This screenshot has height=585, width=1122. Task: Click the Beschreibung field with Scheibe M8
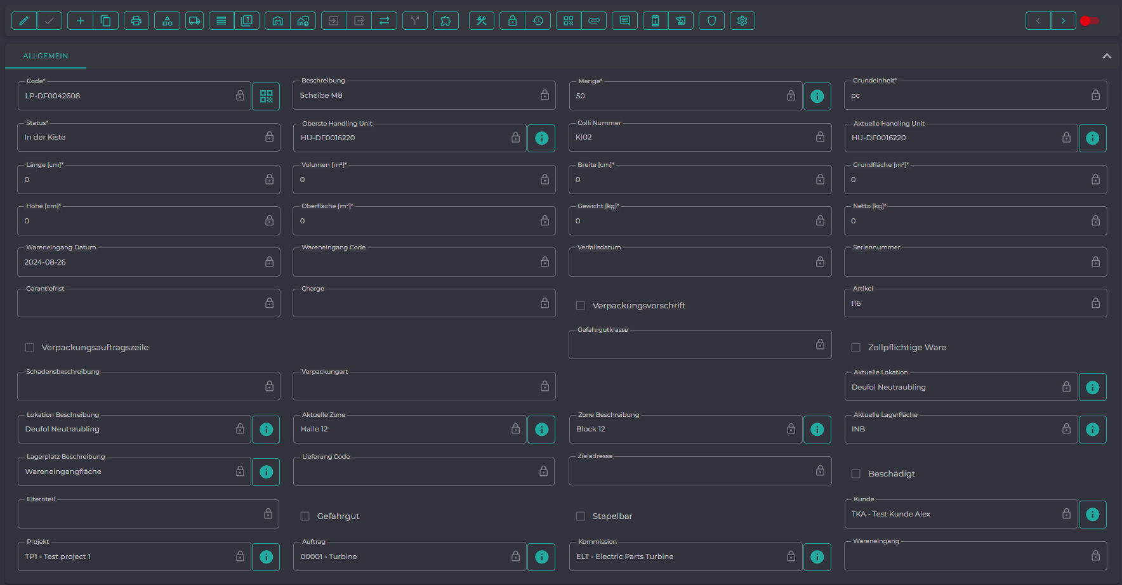coord(424,95)
